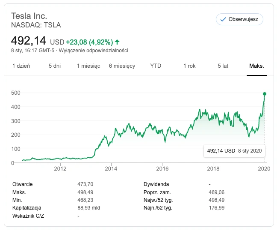This screenshot has width=277, height=231.
Task: Click the Najw./52 tyg. label
Action: [158, 200]
